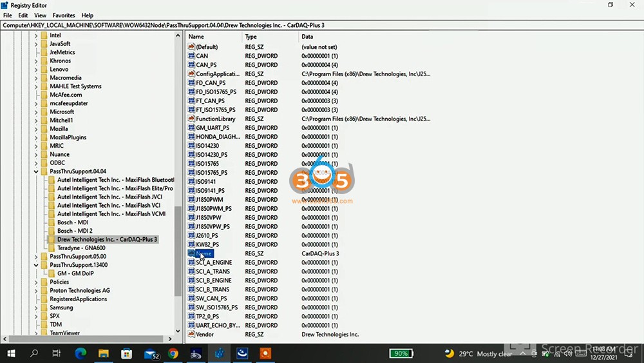Screen dimensions: 644x363
Task: Click the CarDAQ-Plus 3 data cell
Action: coord(320,253)
